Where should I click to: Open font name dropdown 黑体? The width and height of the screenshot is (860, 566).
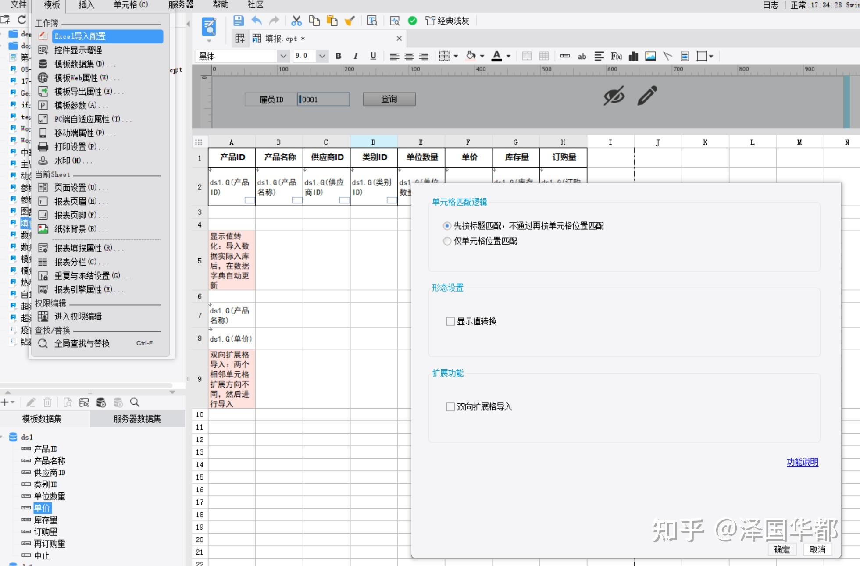coord(283,56)
